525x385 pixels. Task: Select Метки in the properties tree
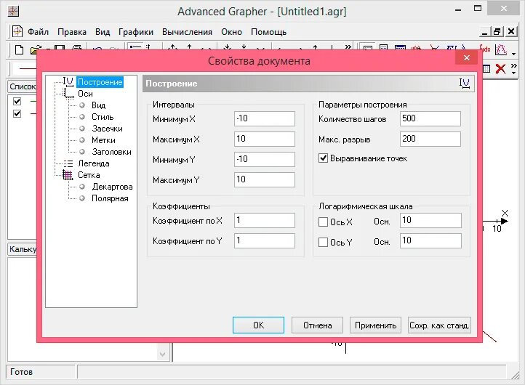(x=103, y=140)
